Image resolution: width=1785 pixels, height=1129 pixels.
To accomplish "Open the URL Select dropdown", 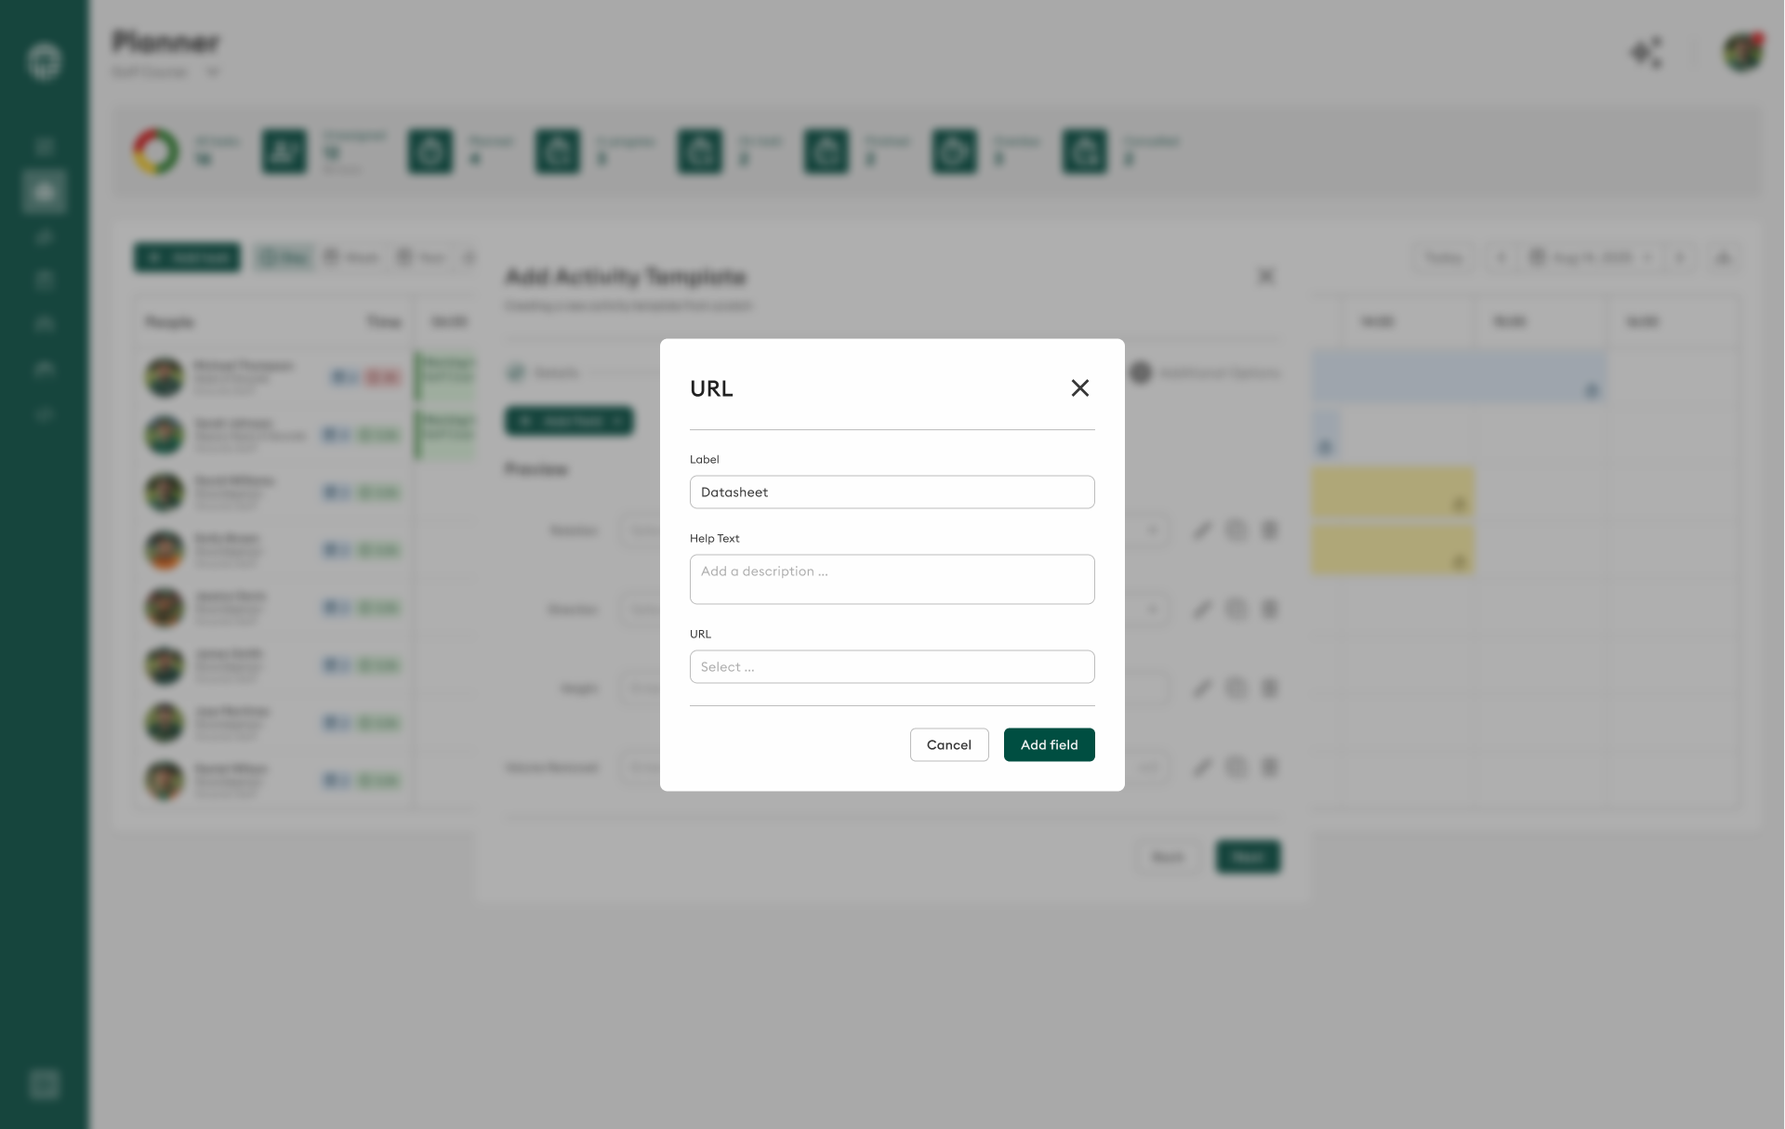I will [x=892, y=667].
